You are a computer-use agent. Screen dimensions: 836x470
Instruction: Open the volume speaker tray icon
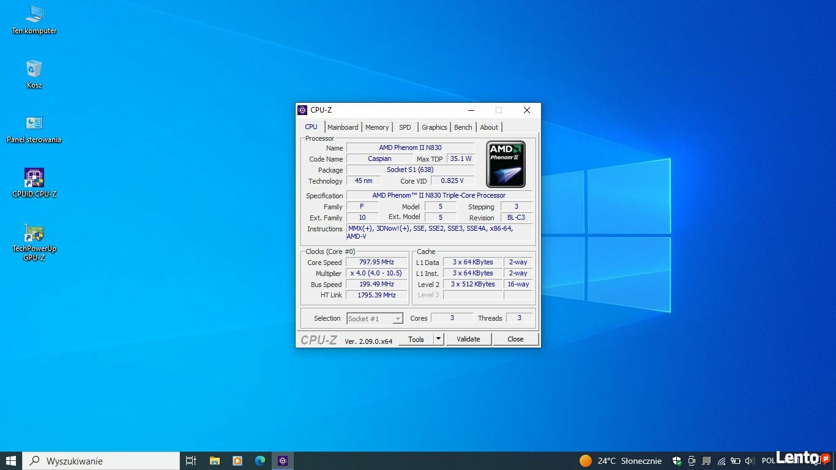click(x=749, y=461)
